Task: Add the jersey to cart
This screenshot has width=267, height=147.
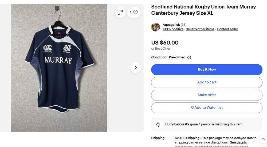Action: (x=207, y=82)
